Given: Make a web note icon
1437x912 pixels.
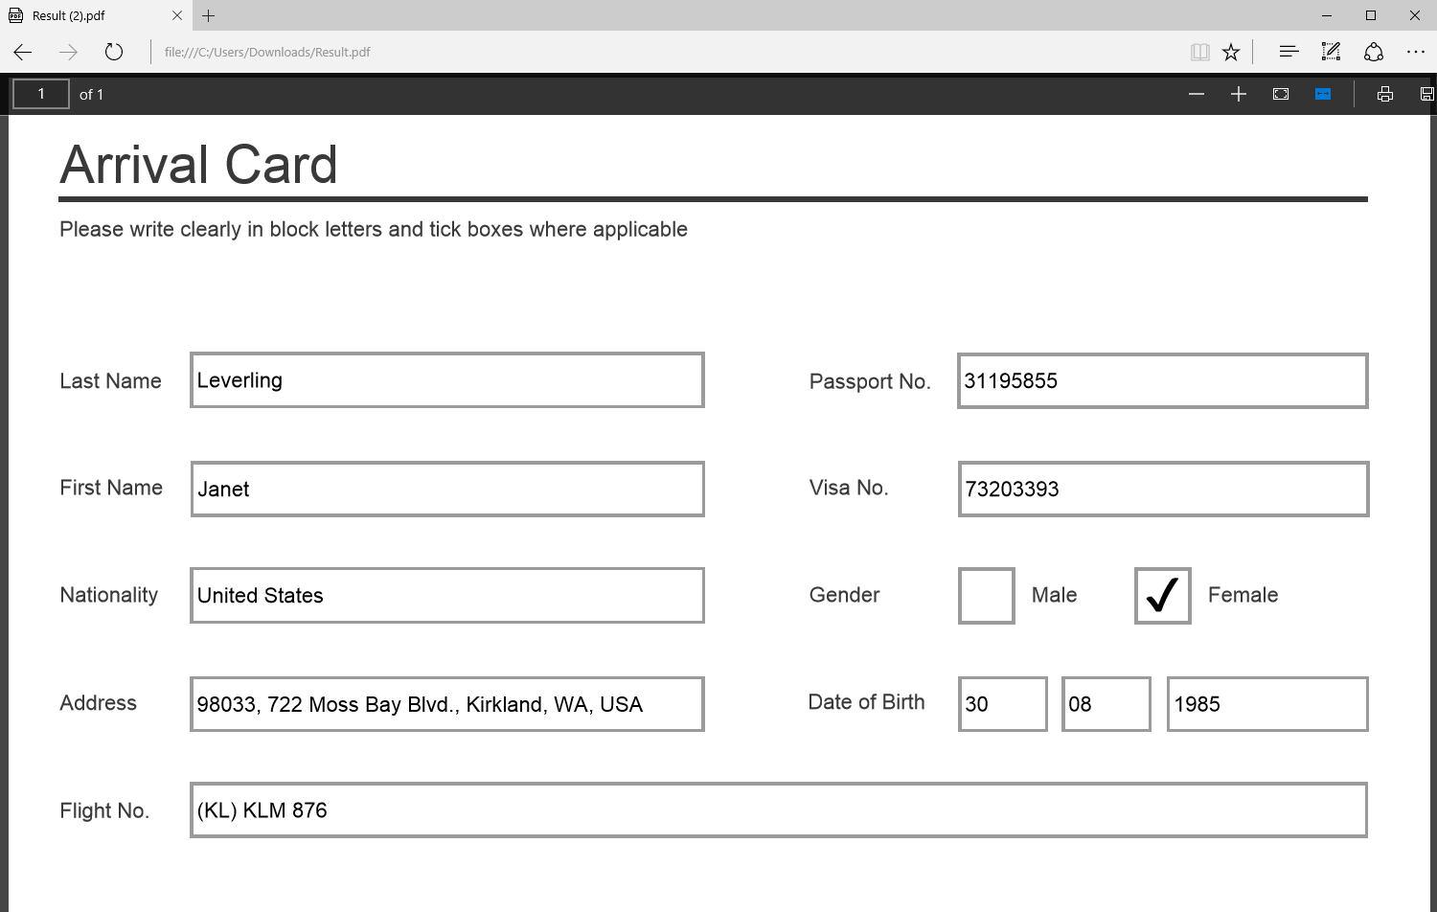Looking at the screenshot, I should [1331, 52].
